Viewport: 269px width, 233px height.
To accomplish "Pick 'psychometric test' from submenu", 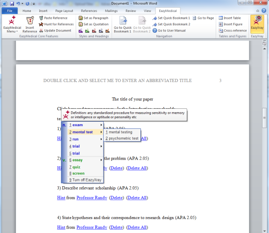I will 122,139.
